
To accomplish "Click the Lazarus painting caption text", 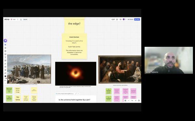I will [x=120, y=85].
